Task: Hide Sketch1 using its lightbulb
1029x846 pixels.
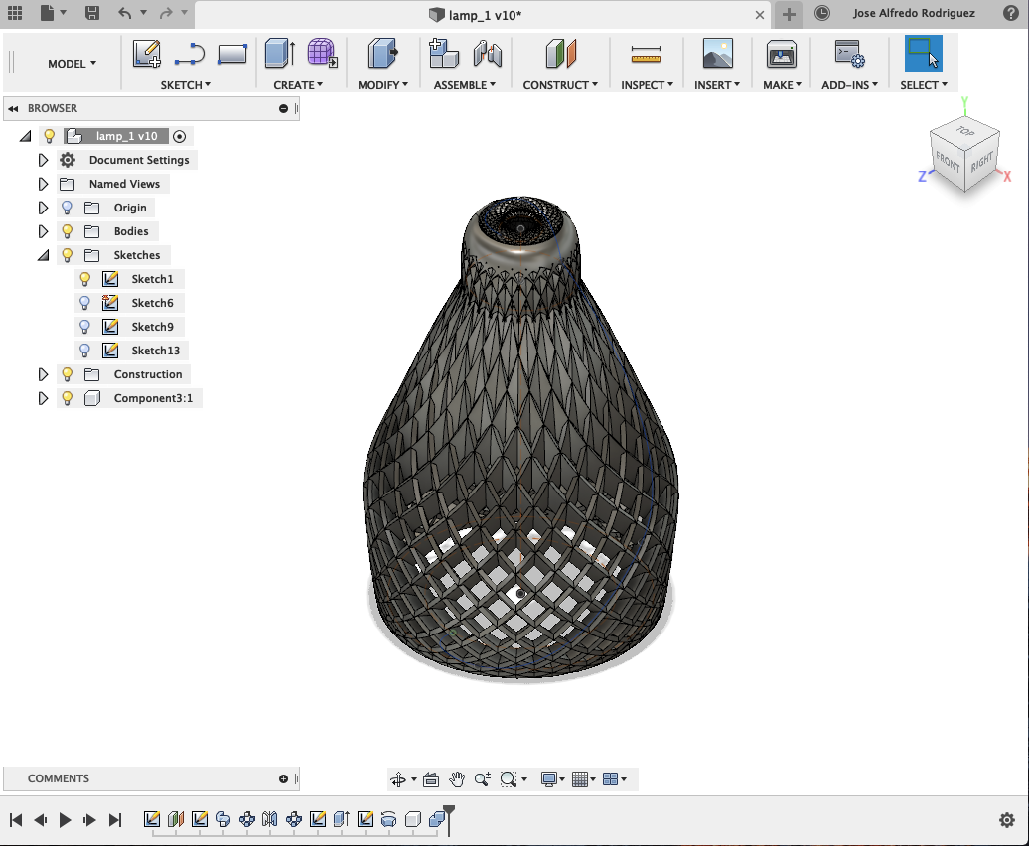Action: tap(84, 279)
